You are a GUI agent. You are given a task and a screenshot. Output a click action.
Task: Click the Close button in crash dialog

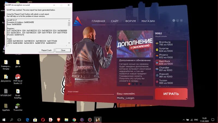tap(63, 50)
